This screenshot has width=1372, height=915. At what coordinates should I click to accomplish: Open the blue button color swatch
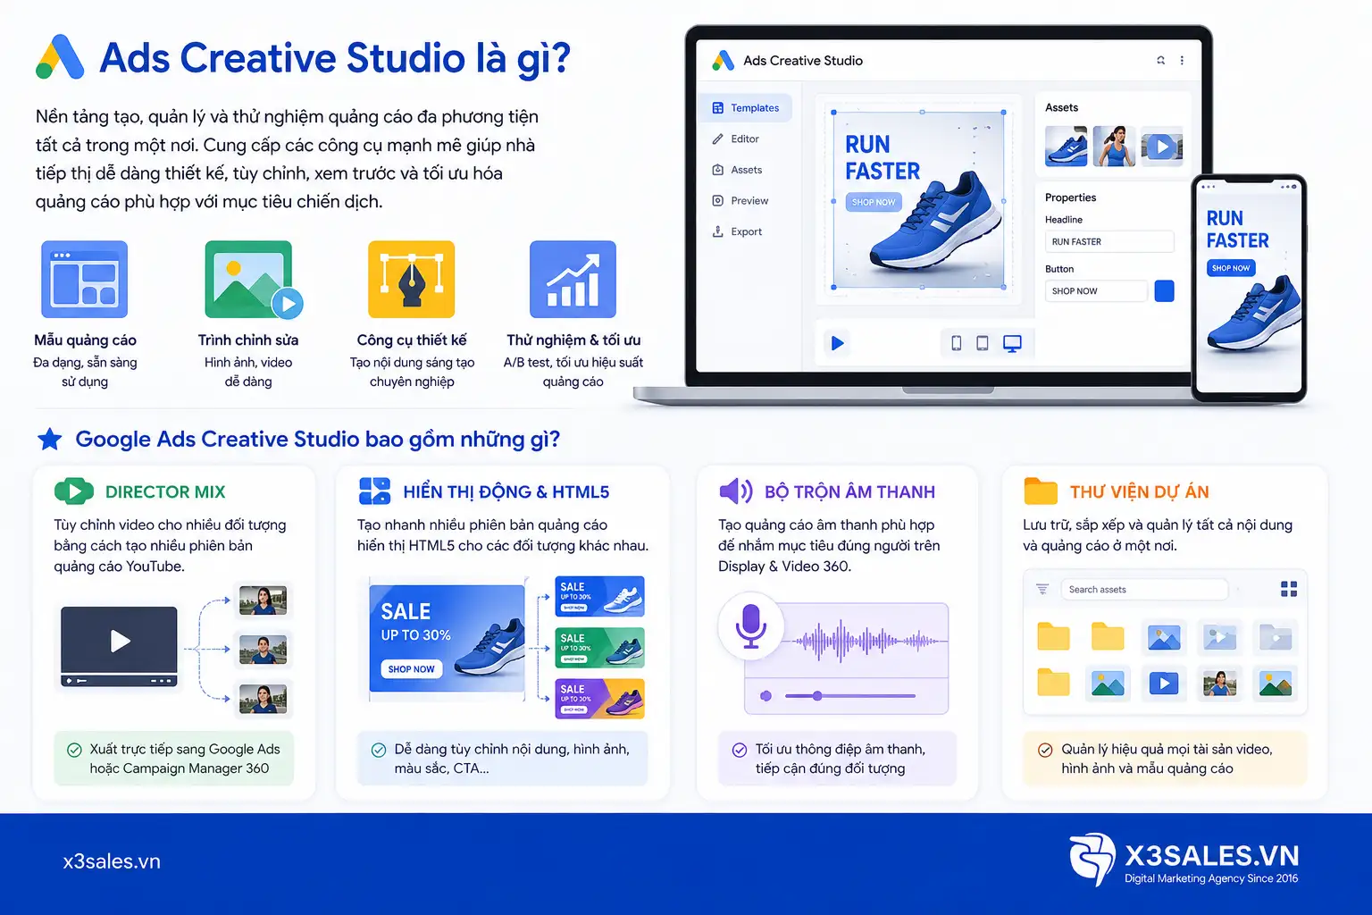1164,291
